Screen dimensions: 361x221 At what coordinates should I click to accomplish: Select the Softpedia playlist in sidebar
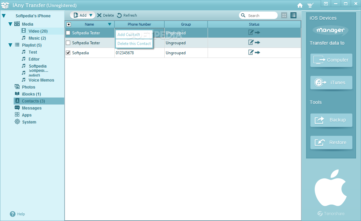pyautogui.click(x=38, y=66)
